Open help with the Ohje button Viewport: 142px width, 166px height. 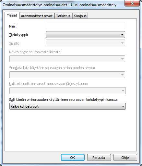125,158
